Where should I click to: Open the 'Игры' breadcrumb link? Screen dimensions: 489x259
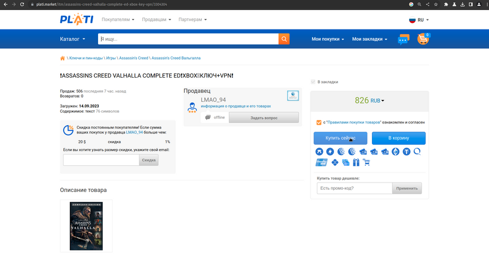111,58
